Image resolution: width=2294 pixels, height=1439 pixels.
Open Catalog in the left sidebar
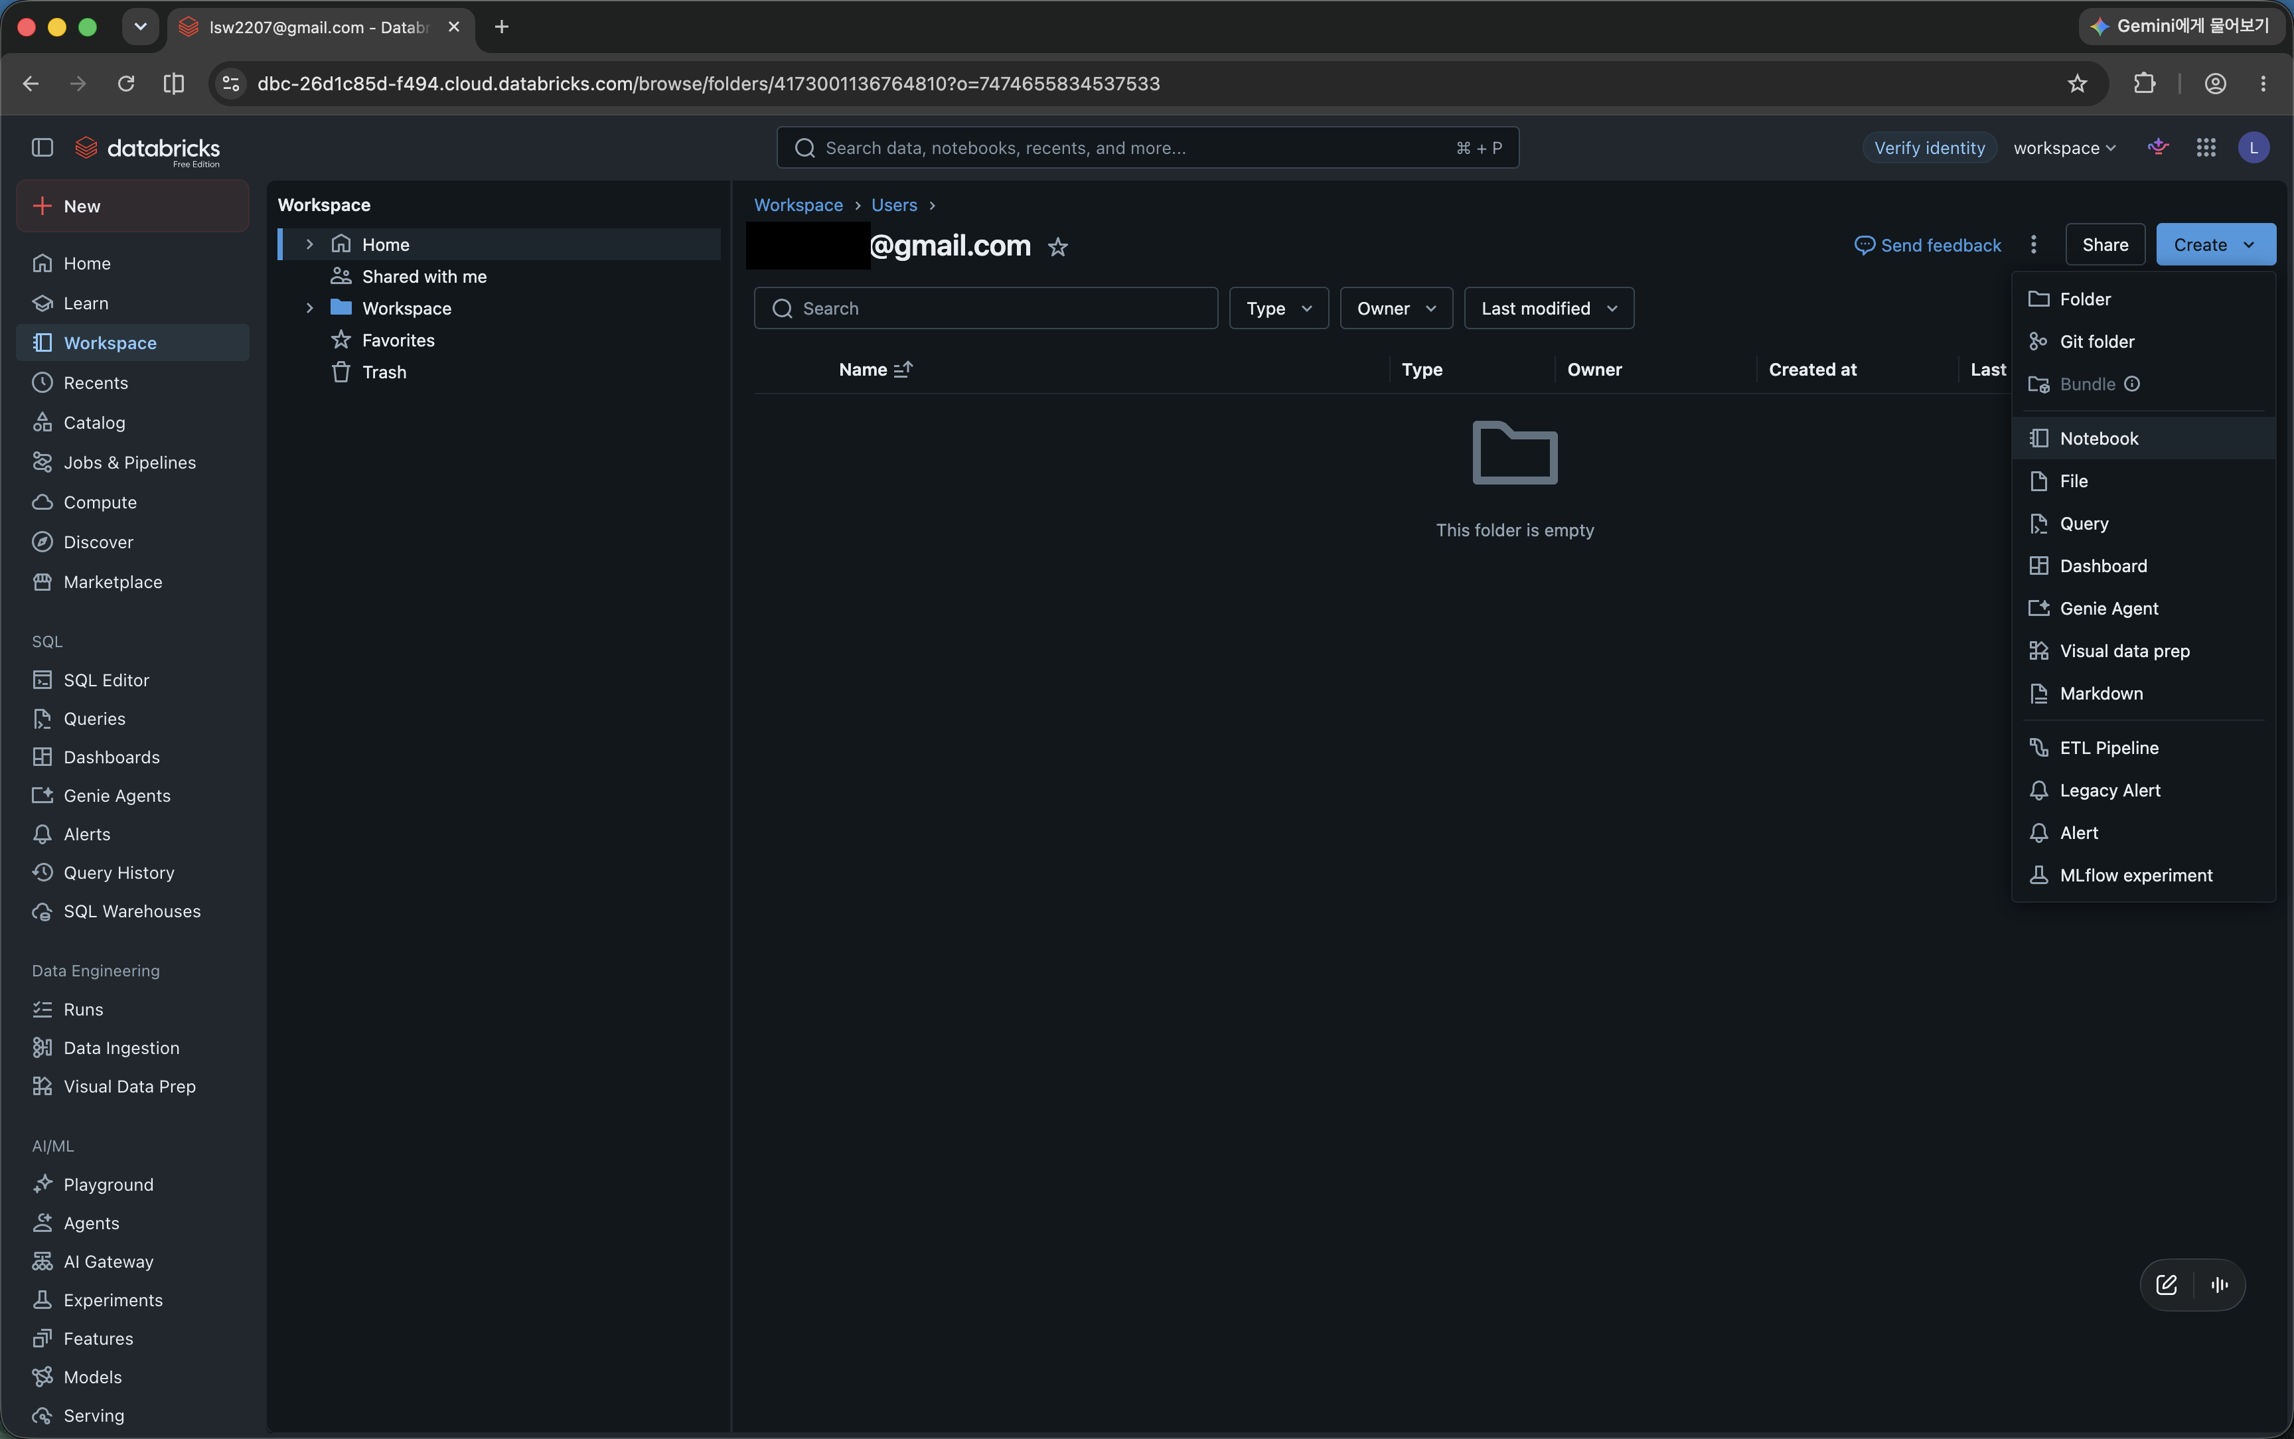click(133, 423)
